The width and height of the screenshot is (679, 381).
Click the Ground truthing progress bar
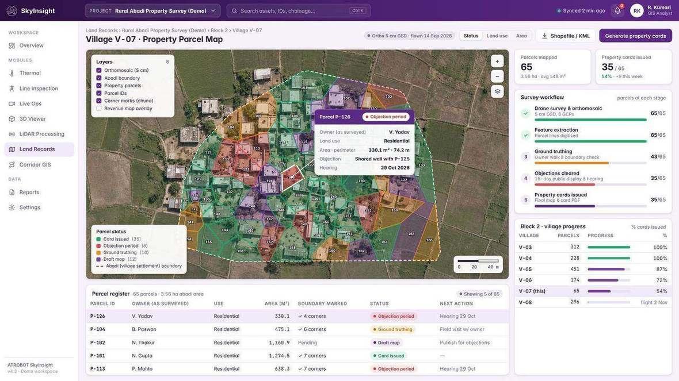[x=590, y=163]
